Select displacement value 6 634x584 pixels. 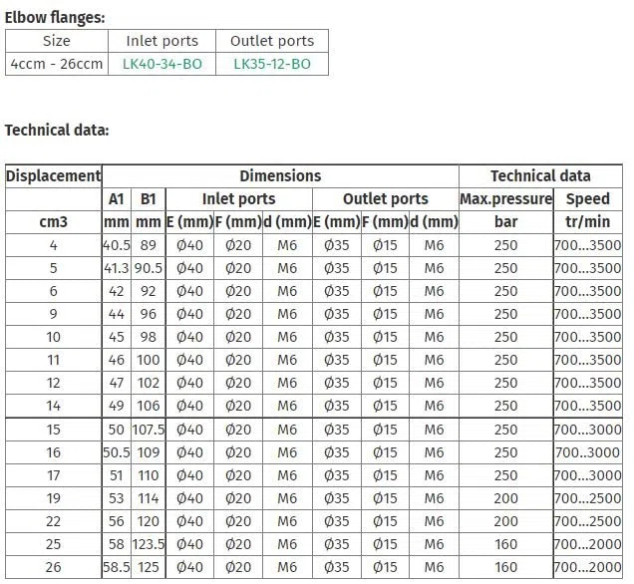pyautogui.click(x=54, y=291)
